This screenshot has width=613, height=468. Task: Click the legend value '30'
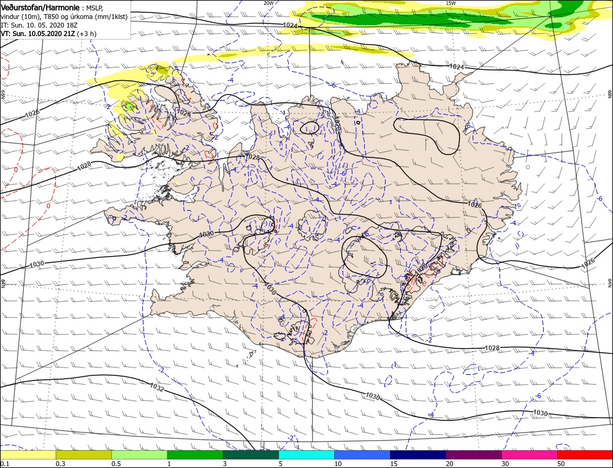point(506,464)
